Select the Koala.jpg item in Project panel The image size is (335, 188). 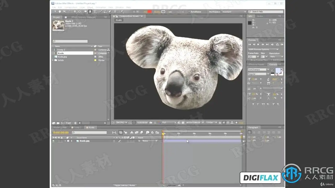(x=62, y=57)
